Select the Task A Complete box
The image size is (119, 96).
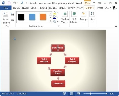click(x=44, y=60)
